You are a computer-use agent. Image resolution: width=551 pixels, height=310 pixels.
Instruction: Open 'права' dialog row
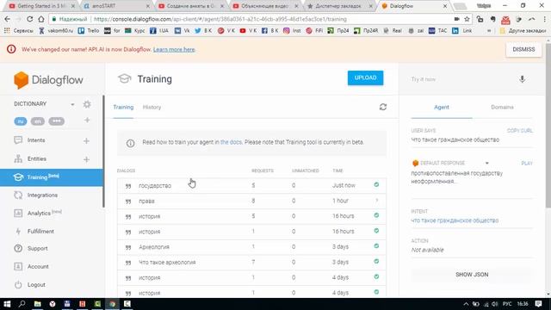pyautogui.click(x=251, y=201)
